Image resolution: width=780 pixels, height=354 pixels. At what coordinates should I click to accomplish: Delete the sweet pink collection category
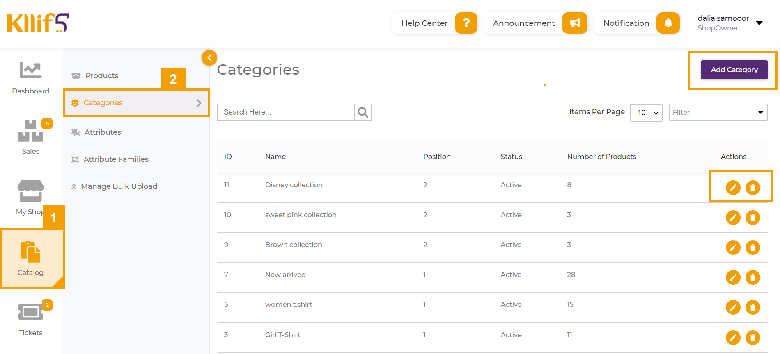(752, 218)
